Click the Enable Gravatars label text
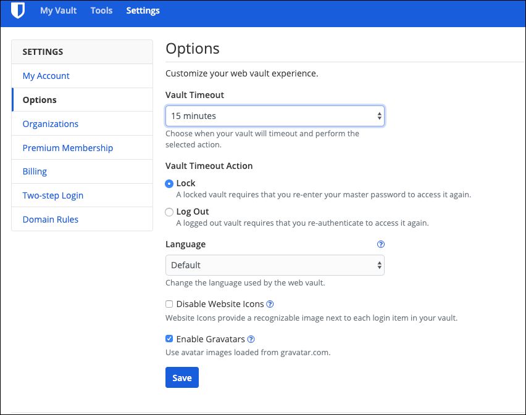Screen dimensions: 526x415 pos(211,339)
